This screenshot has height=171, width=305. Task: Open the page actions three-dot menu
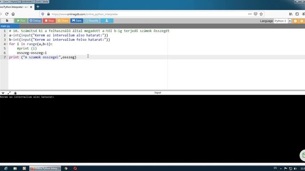(x=250, y=14)
